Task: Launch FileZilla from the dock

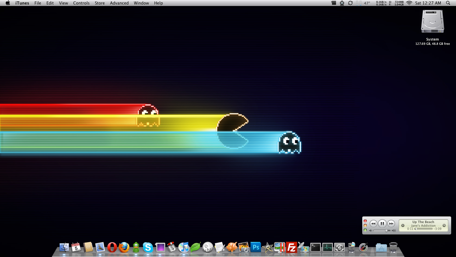Action: pos(292,247)
